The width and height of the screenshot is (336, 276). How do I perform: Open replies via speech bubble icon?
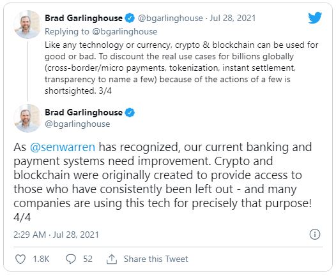pyautogui.click(x=71, y=259)
